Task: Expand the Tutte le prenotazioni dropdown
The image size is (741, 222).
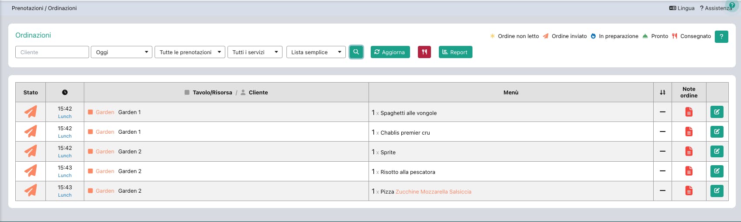Action: 190,52
